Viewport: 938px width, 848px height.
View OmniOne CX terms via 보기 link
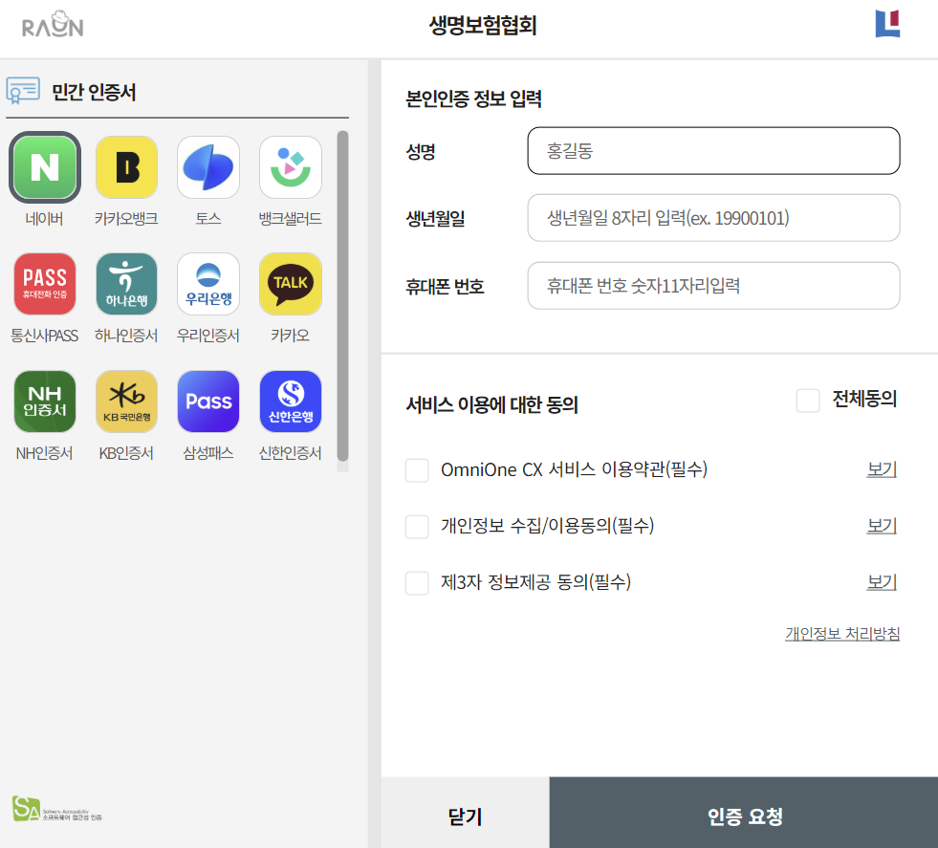click(x=882, y=469)
